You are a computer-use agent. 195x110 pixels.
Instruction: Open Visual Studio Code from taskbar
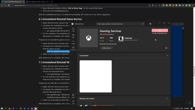click(x=24, y=108)
